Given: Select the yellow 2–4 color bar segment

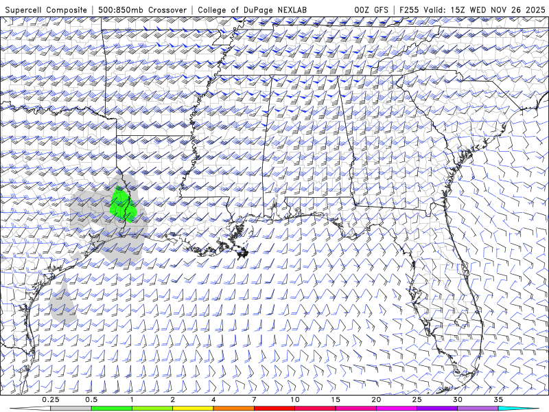Looking at the screenshot, I should [193, 409].
